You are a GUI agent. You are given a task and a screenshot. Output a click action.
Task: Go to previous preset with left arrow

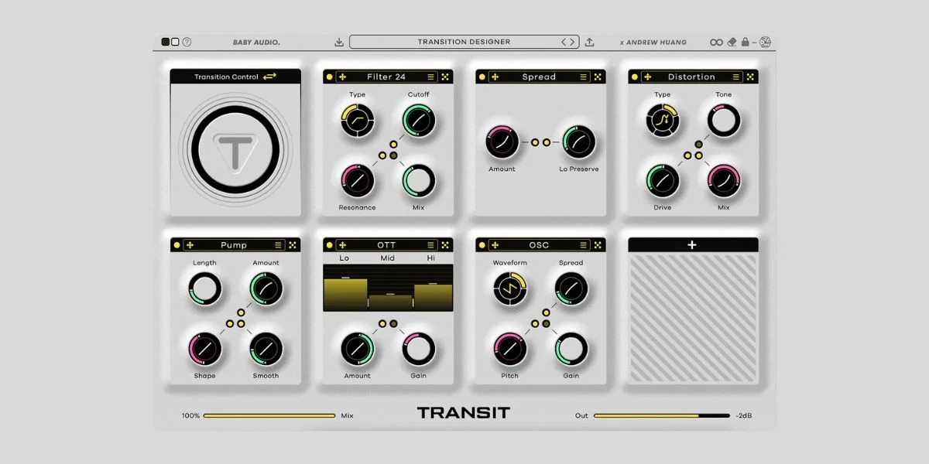click(x=564, y=42)
